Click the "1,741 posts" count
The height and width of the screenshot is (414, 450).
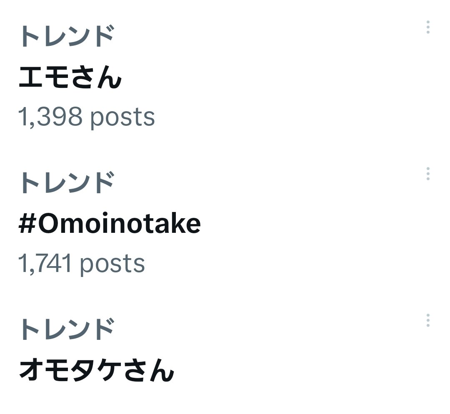pos(81,264)
